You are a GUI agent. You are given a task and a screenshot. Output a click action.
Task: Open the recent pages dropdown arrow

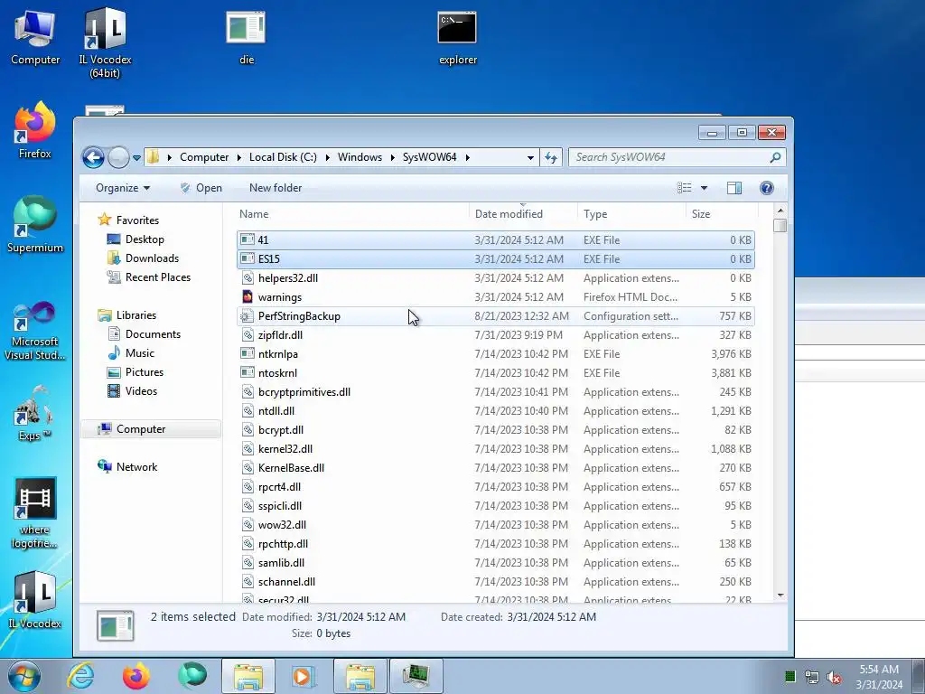[137, 158]
